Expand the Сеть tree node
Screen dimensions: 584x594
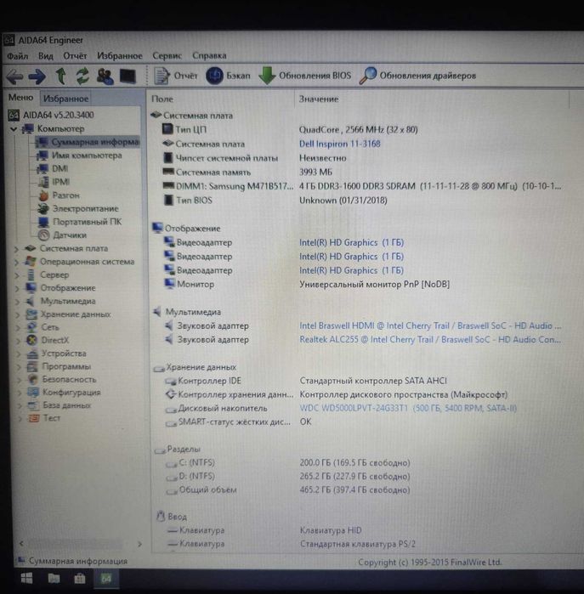point(18,328)
